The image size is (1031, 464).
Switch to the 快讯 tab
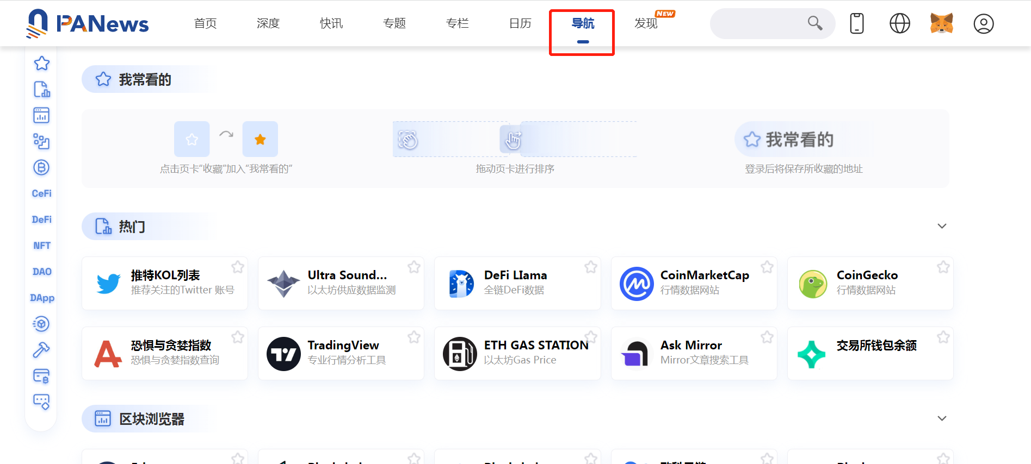click(331, 23)
